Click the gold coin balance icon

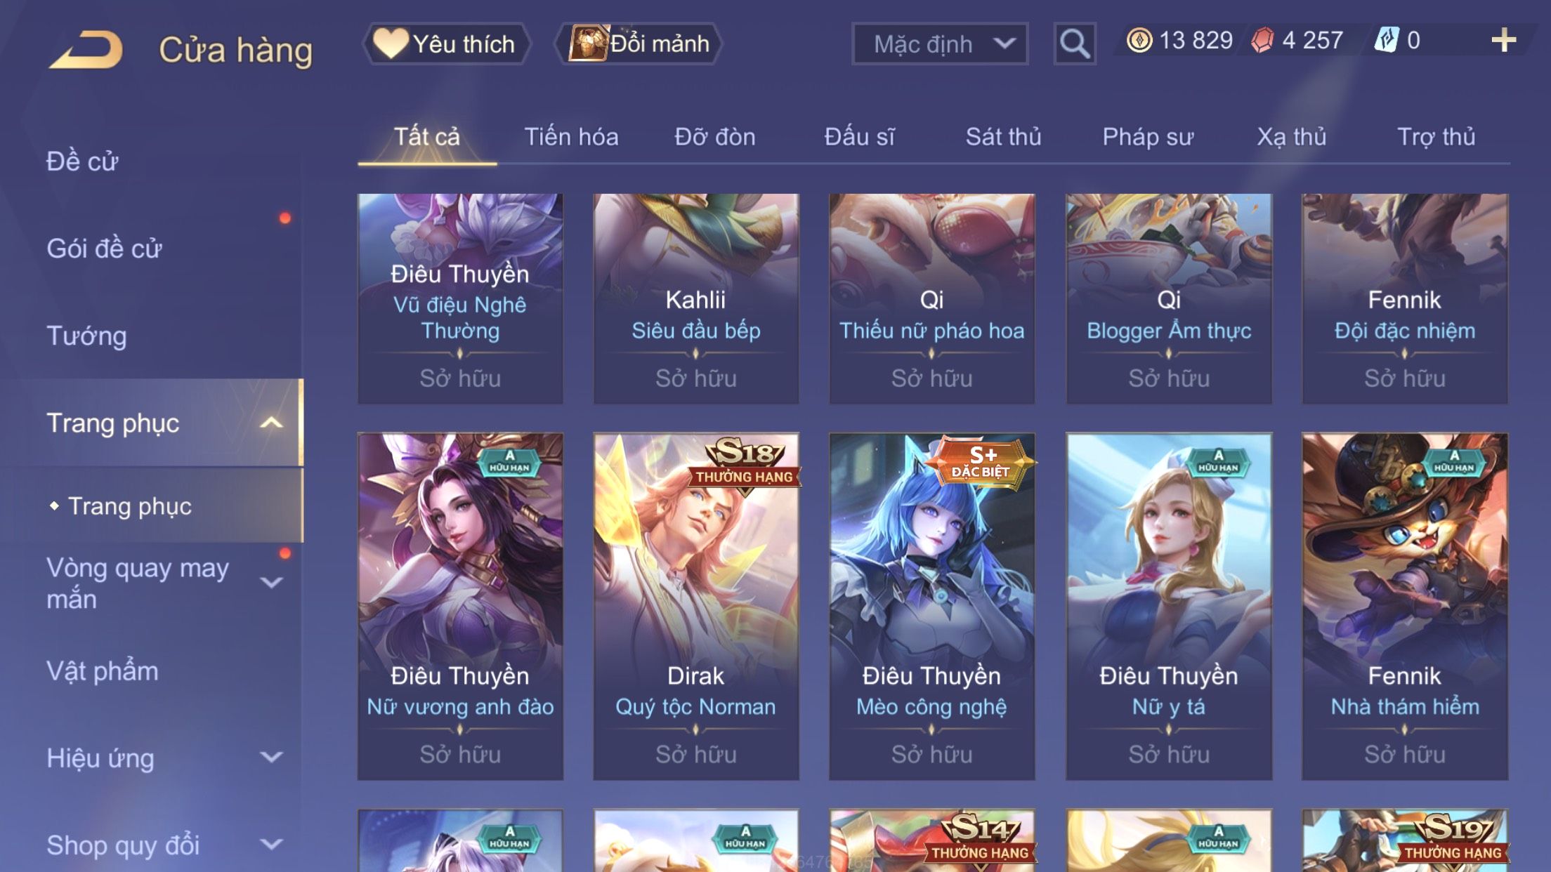pos(1139,40)
